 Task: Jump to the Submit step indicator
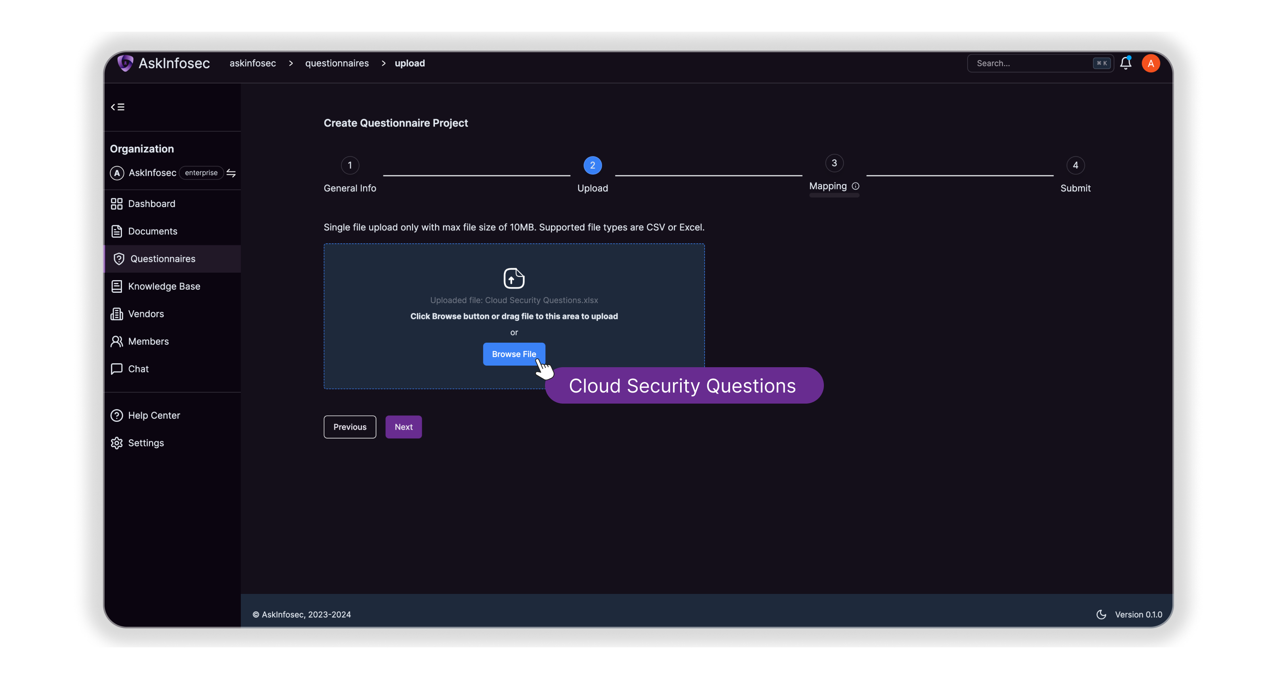tap(1075, 165)
